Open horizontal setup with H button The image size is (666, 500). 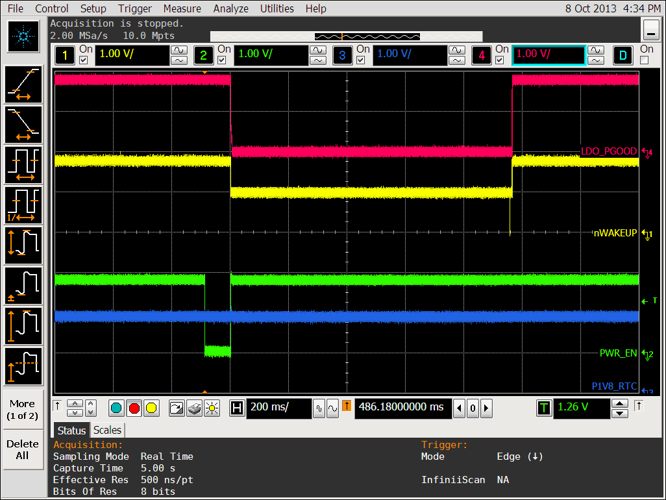[237, 408]
